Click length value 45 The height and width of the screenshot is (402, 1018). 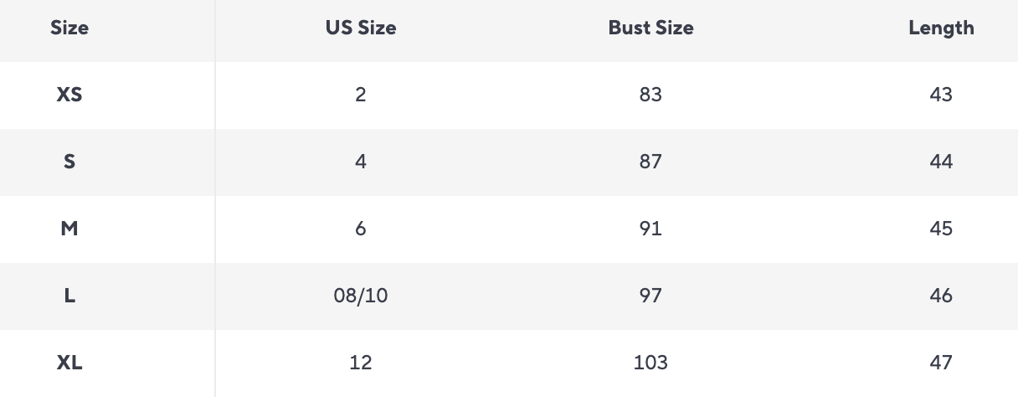[x=941, y=229]
